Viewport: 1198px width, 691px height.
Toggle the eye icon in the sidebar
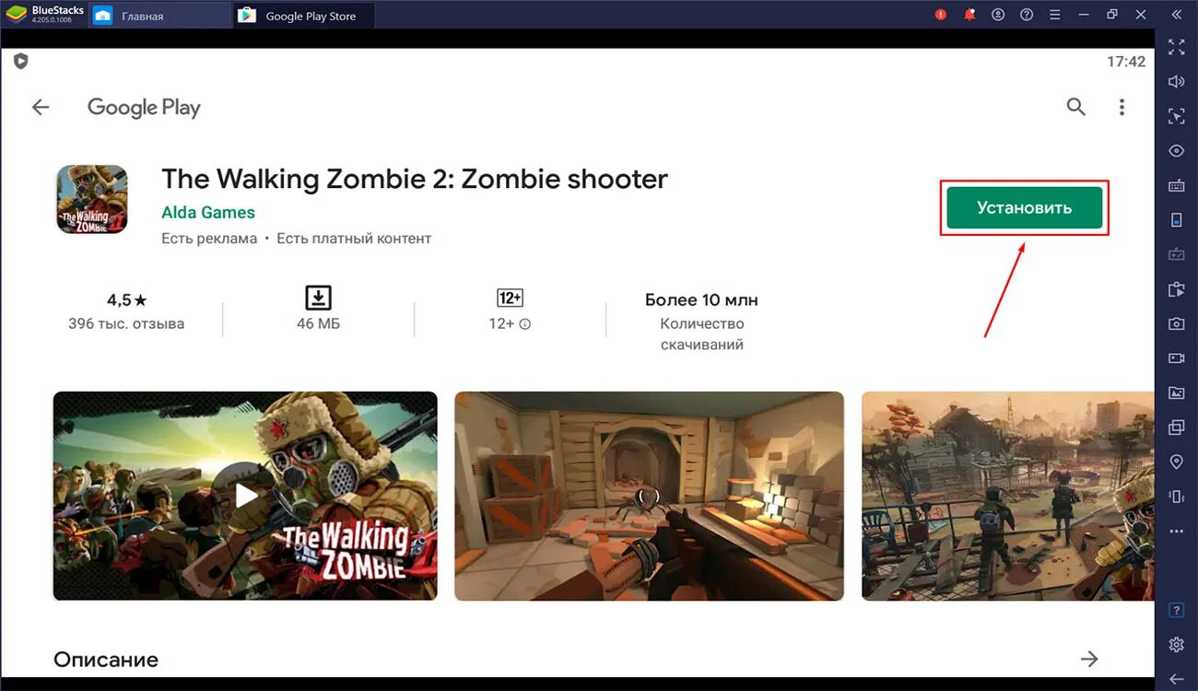point(1176,150)
